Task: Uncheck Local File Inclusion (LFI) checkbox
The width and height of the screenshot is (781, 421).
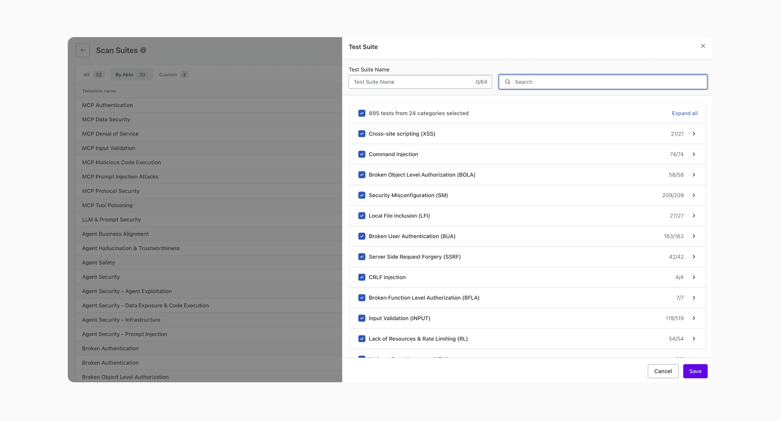Action: tap(362, 216)
